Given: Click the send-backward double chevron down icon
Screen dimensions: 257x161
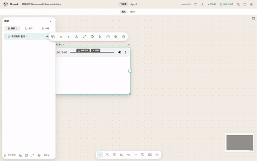Looking at the screenshot, I should coord(69,37).
